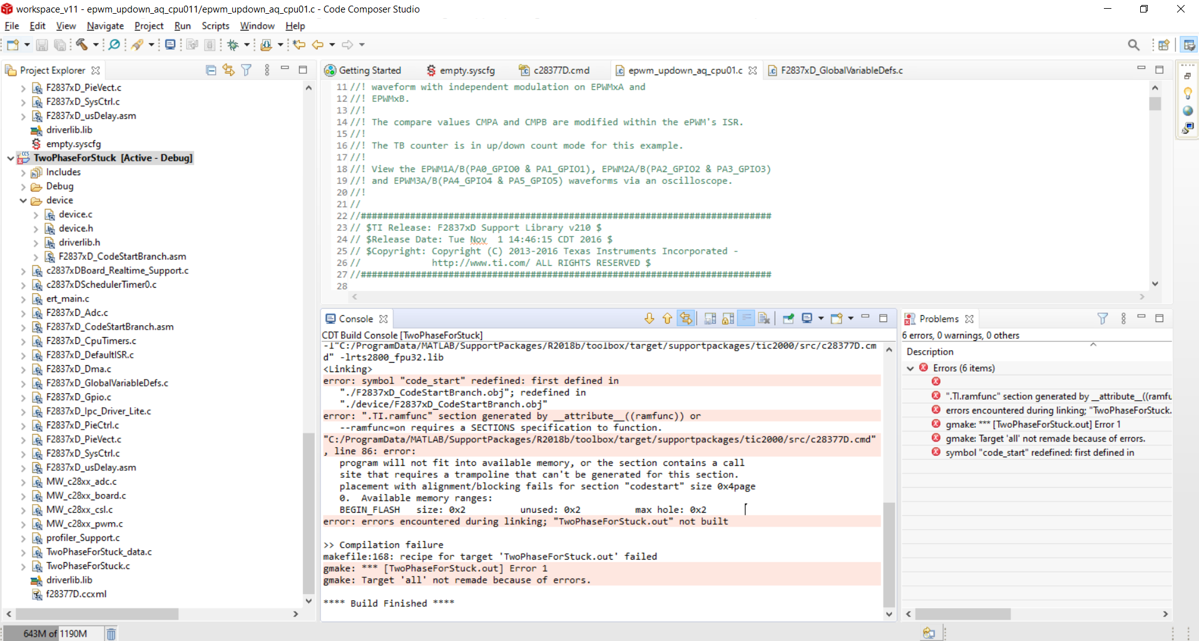The image size is (1199, 641).
Task: Click Show Next Error down arrow in Console
Action: pyautogui.click(x=650, y=318)
